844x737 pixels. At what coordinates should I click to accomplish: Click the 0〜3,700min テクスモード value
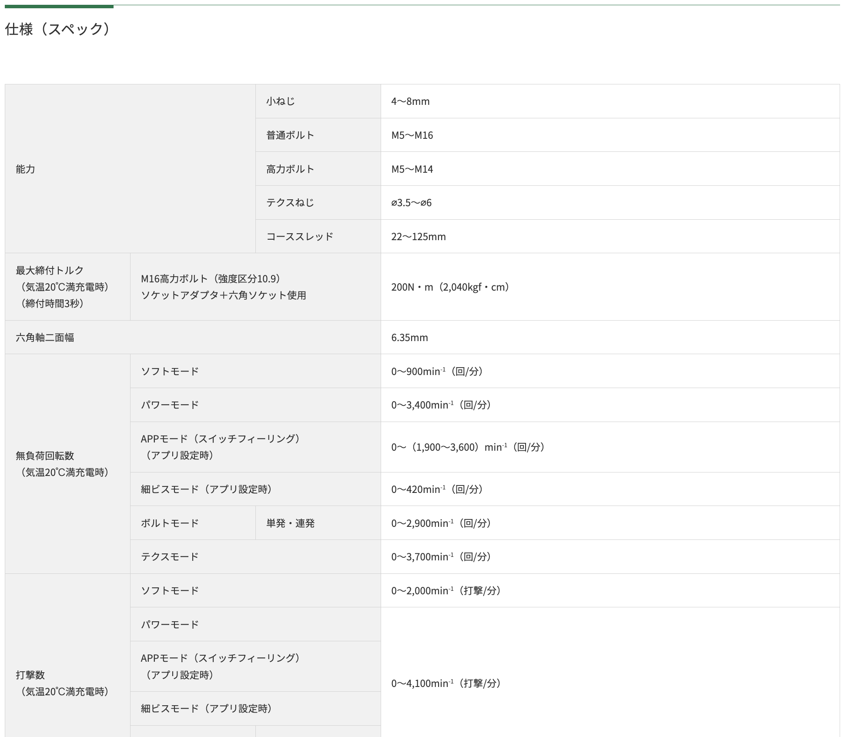coord(441,557)
